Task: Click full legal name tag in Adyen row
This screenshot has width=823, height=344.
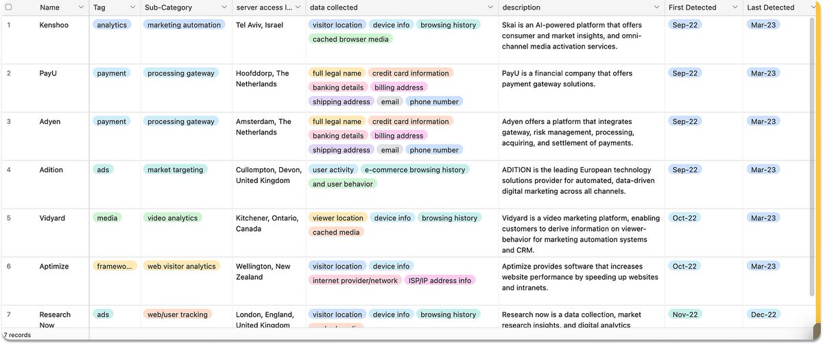Action: click(337, 121)
